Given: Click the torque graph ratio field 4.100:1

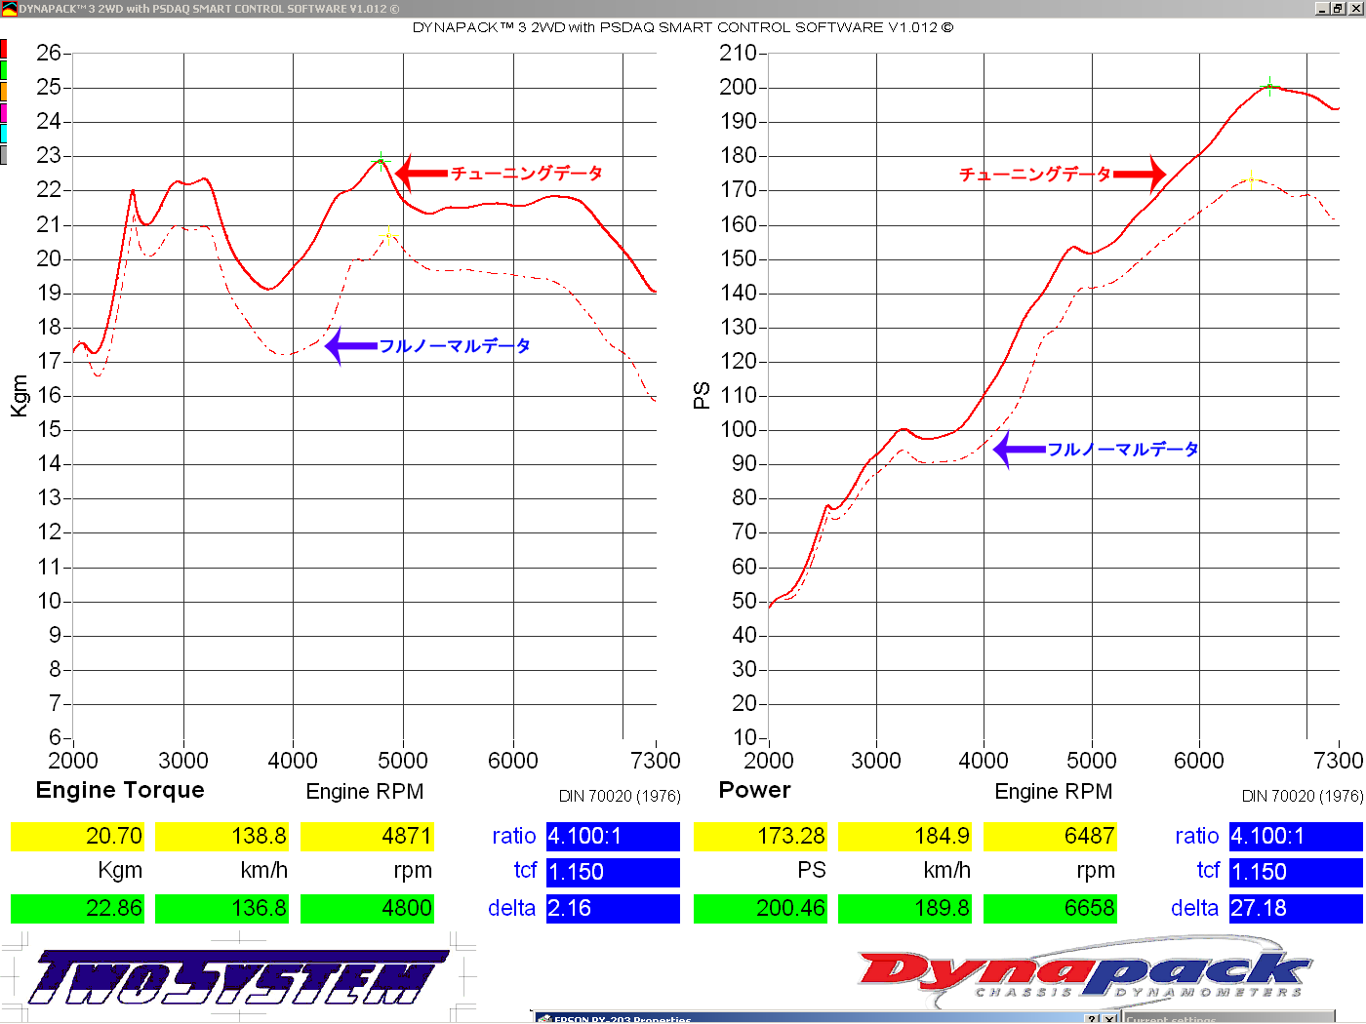Looking at the screenshot, I should 612,837.
